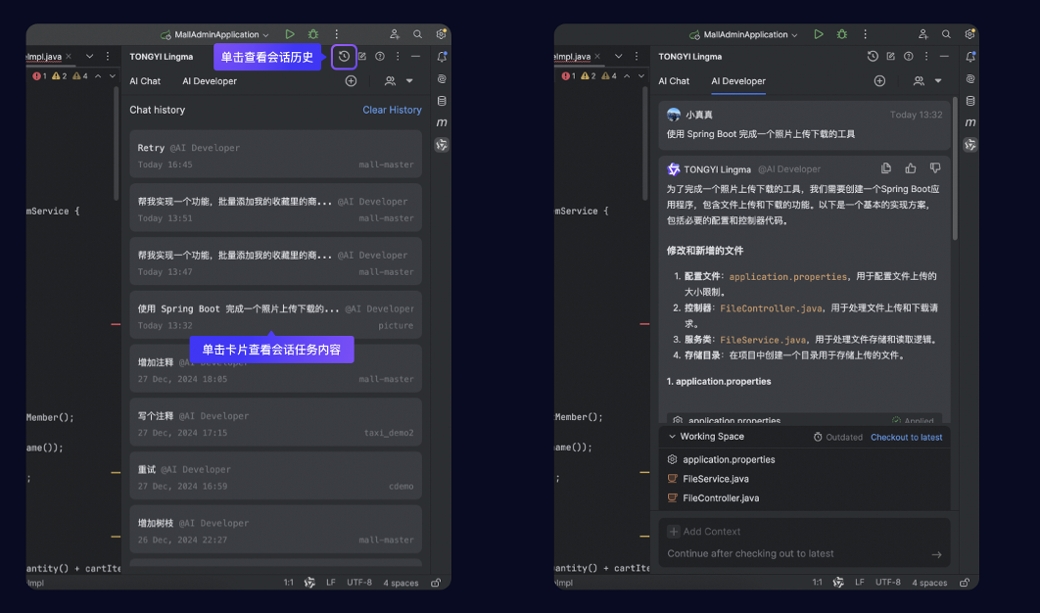Click Checkout to latest link
This screenshot has height=613, width=1040.
(906, 437)
